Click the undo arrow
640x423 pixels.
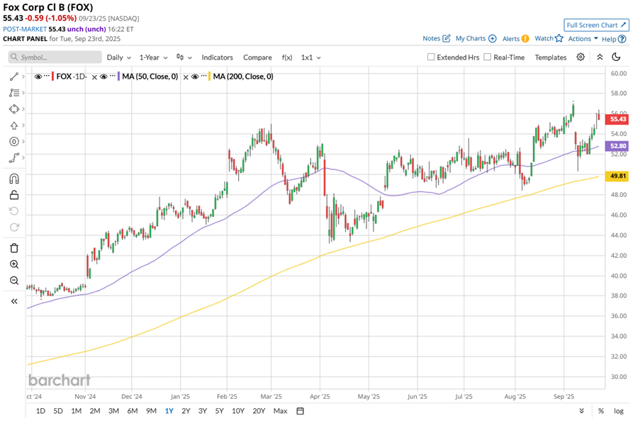pyautogui.click(x=14, y=211)
